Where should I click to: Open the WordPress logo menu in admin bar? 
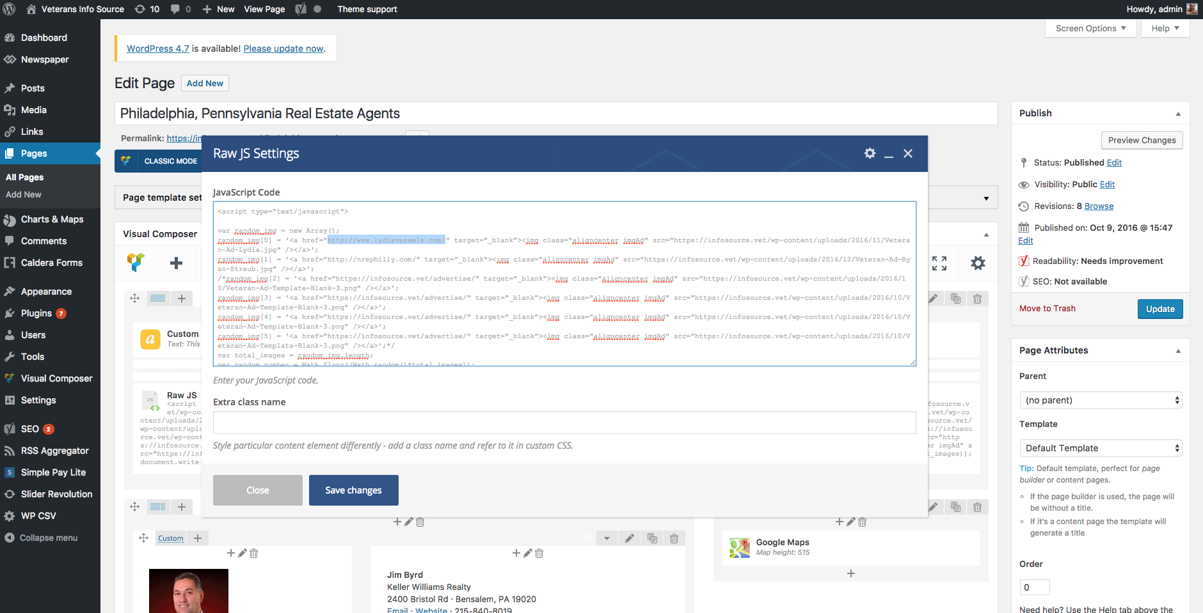pyautogui.click(x=10, y=9)
